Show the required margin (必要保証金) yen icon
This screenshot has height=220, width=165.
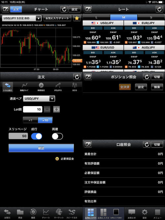[x=57, y=159]
